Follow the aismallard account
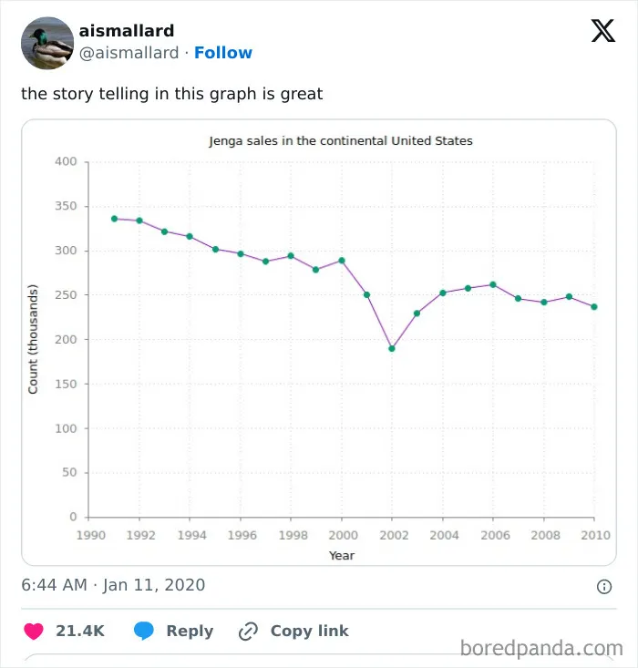Image resolution: width=638 pixels, height=668 pixels. 223,53
